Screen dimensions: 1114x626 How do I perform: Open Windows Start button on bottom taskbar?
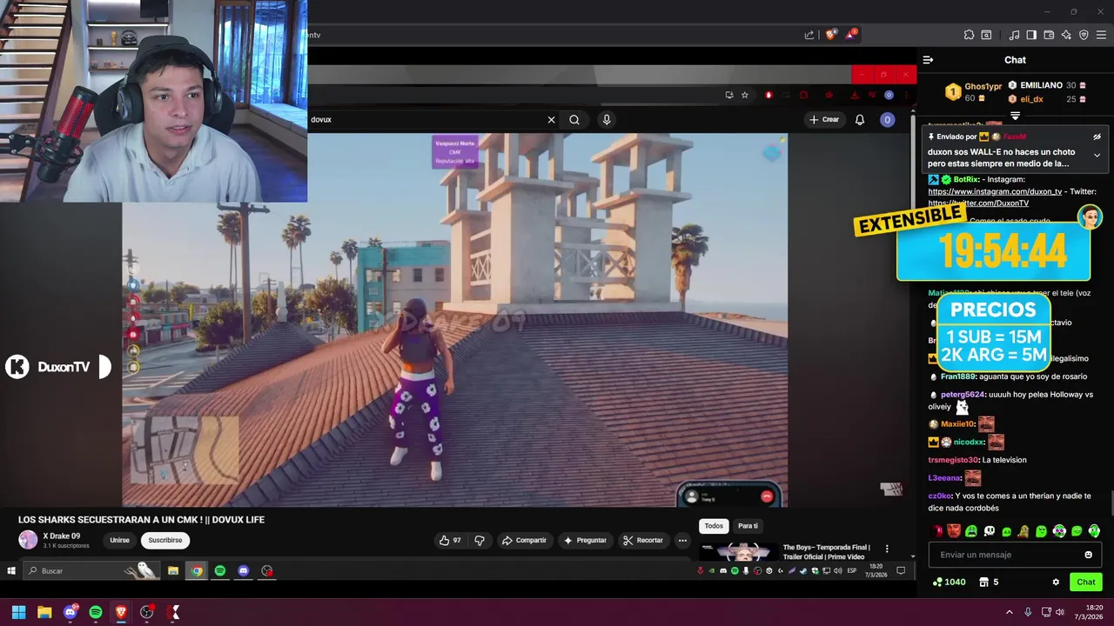[x=18, y=612]
